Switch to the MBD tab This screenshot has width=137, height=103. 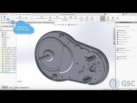click(x=40, y=23)
